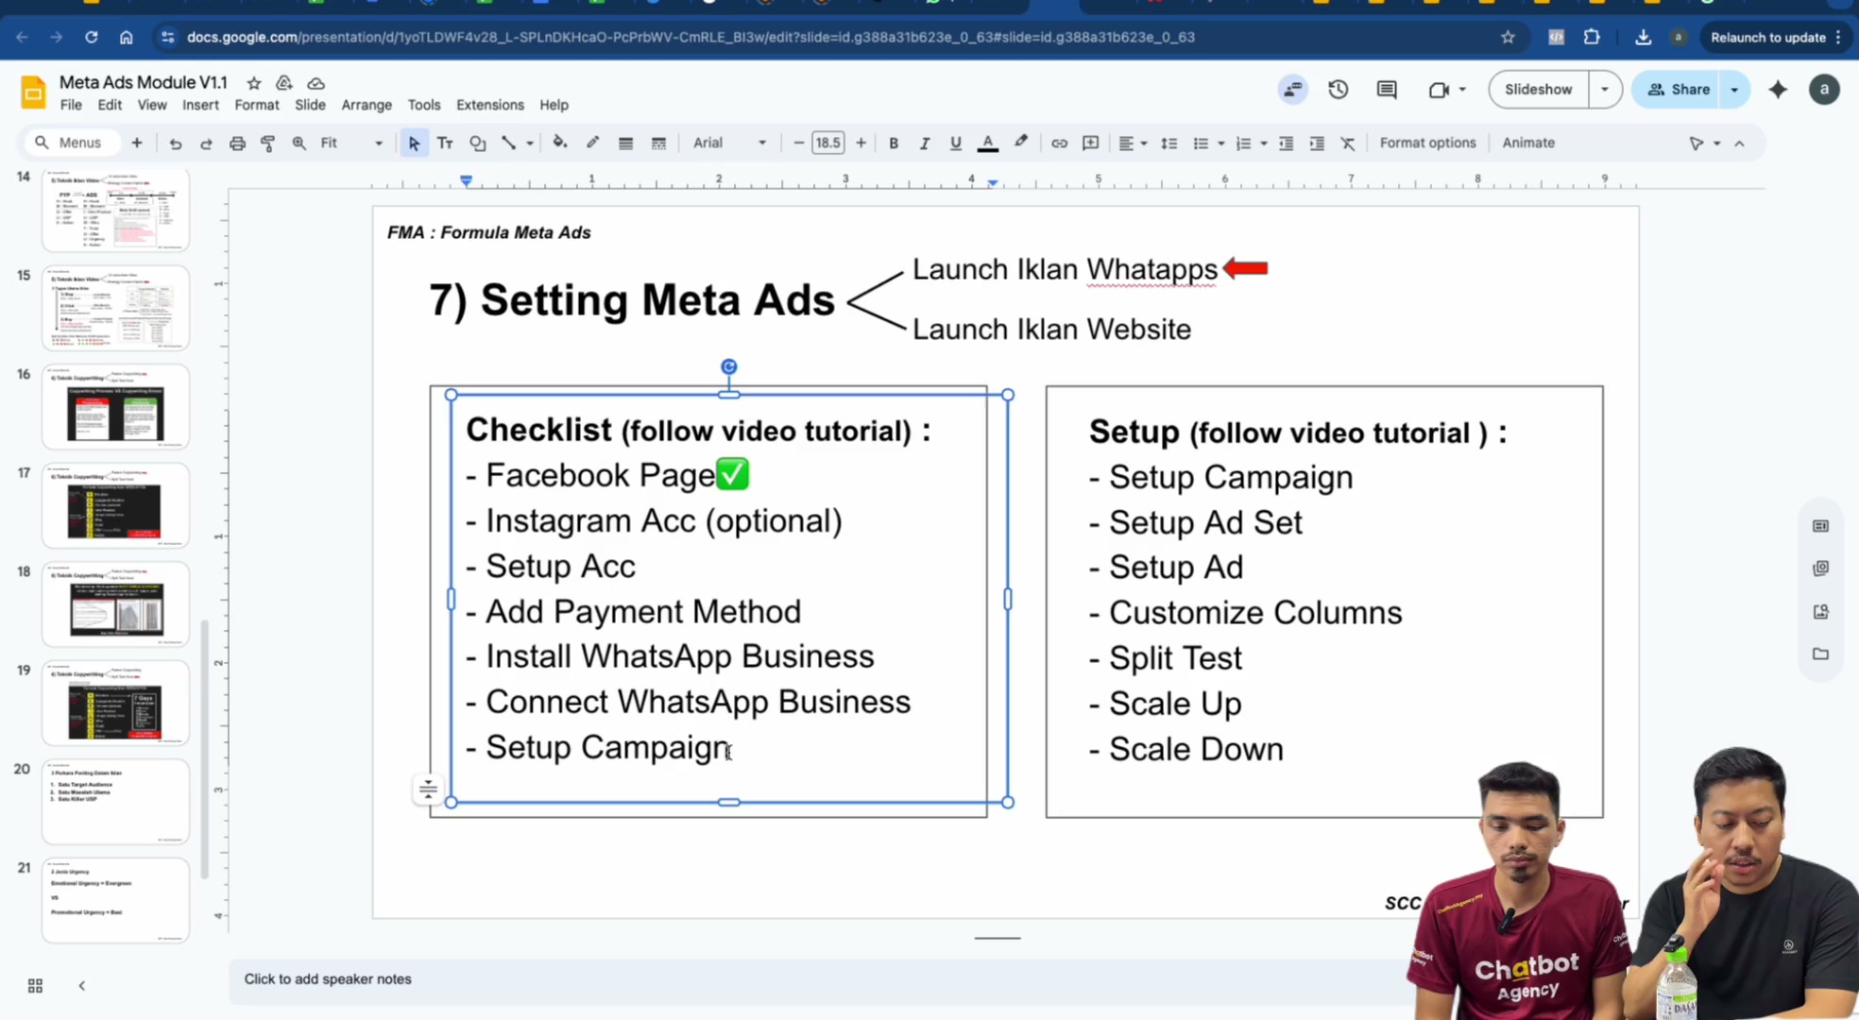Expand the Share options arrow
1859x1020 pixels.
[1734, 90]
